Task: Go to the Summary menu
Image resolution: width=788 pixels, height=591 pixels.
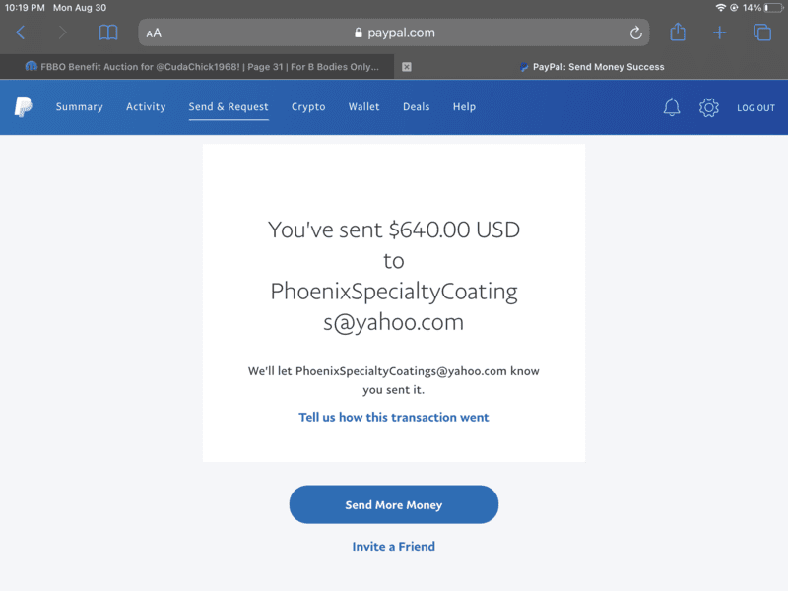Action: coord(79,107)
